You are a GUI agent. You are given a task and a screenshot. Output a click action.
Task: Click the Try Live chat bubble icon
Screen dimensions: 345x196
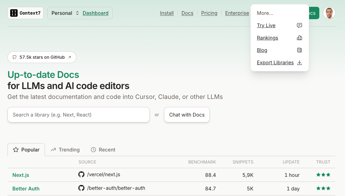tap(300, 25)
